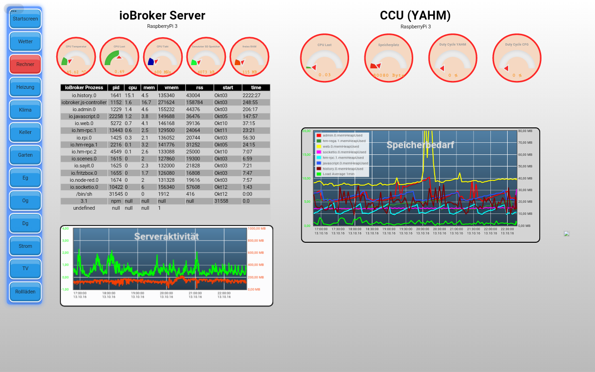Image resolution: width=595 pixels, height=372 pixels.
Task: Open the Keller view
Action: point(25,133)
